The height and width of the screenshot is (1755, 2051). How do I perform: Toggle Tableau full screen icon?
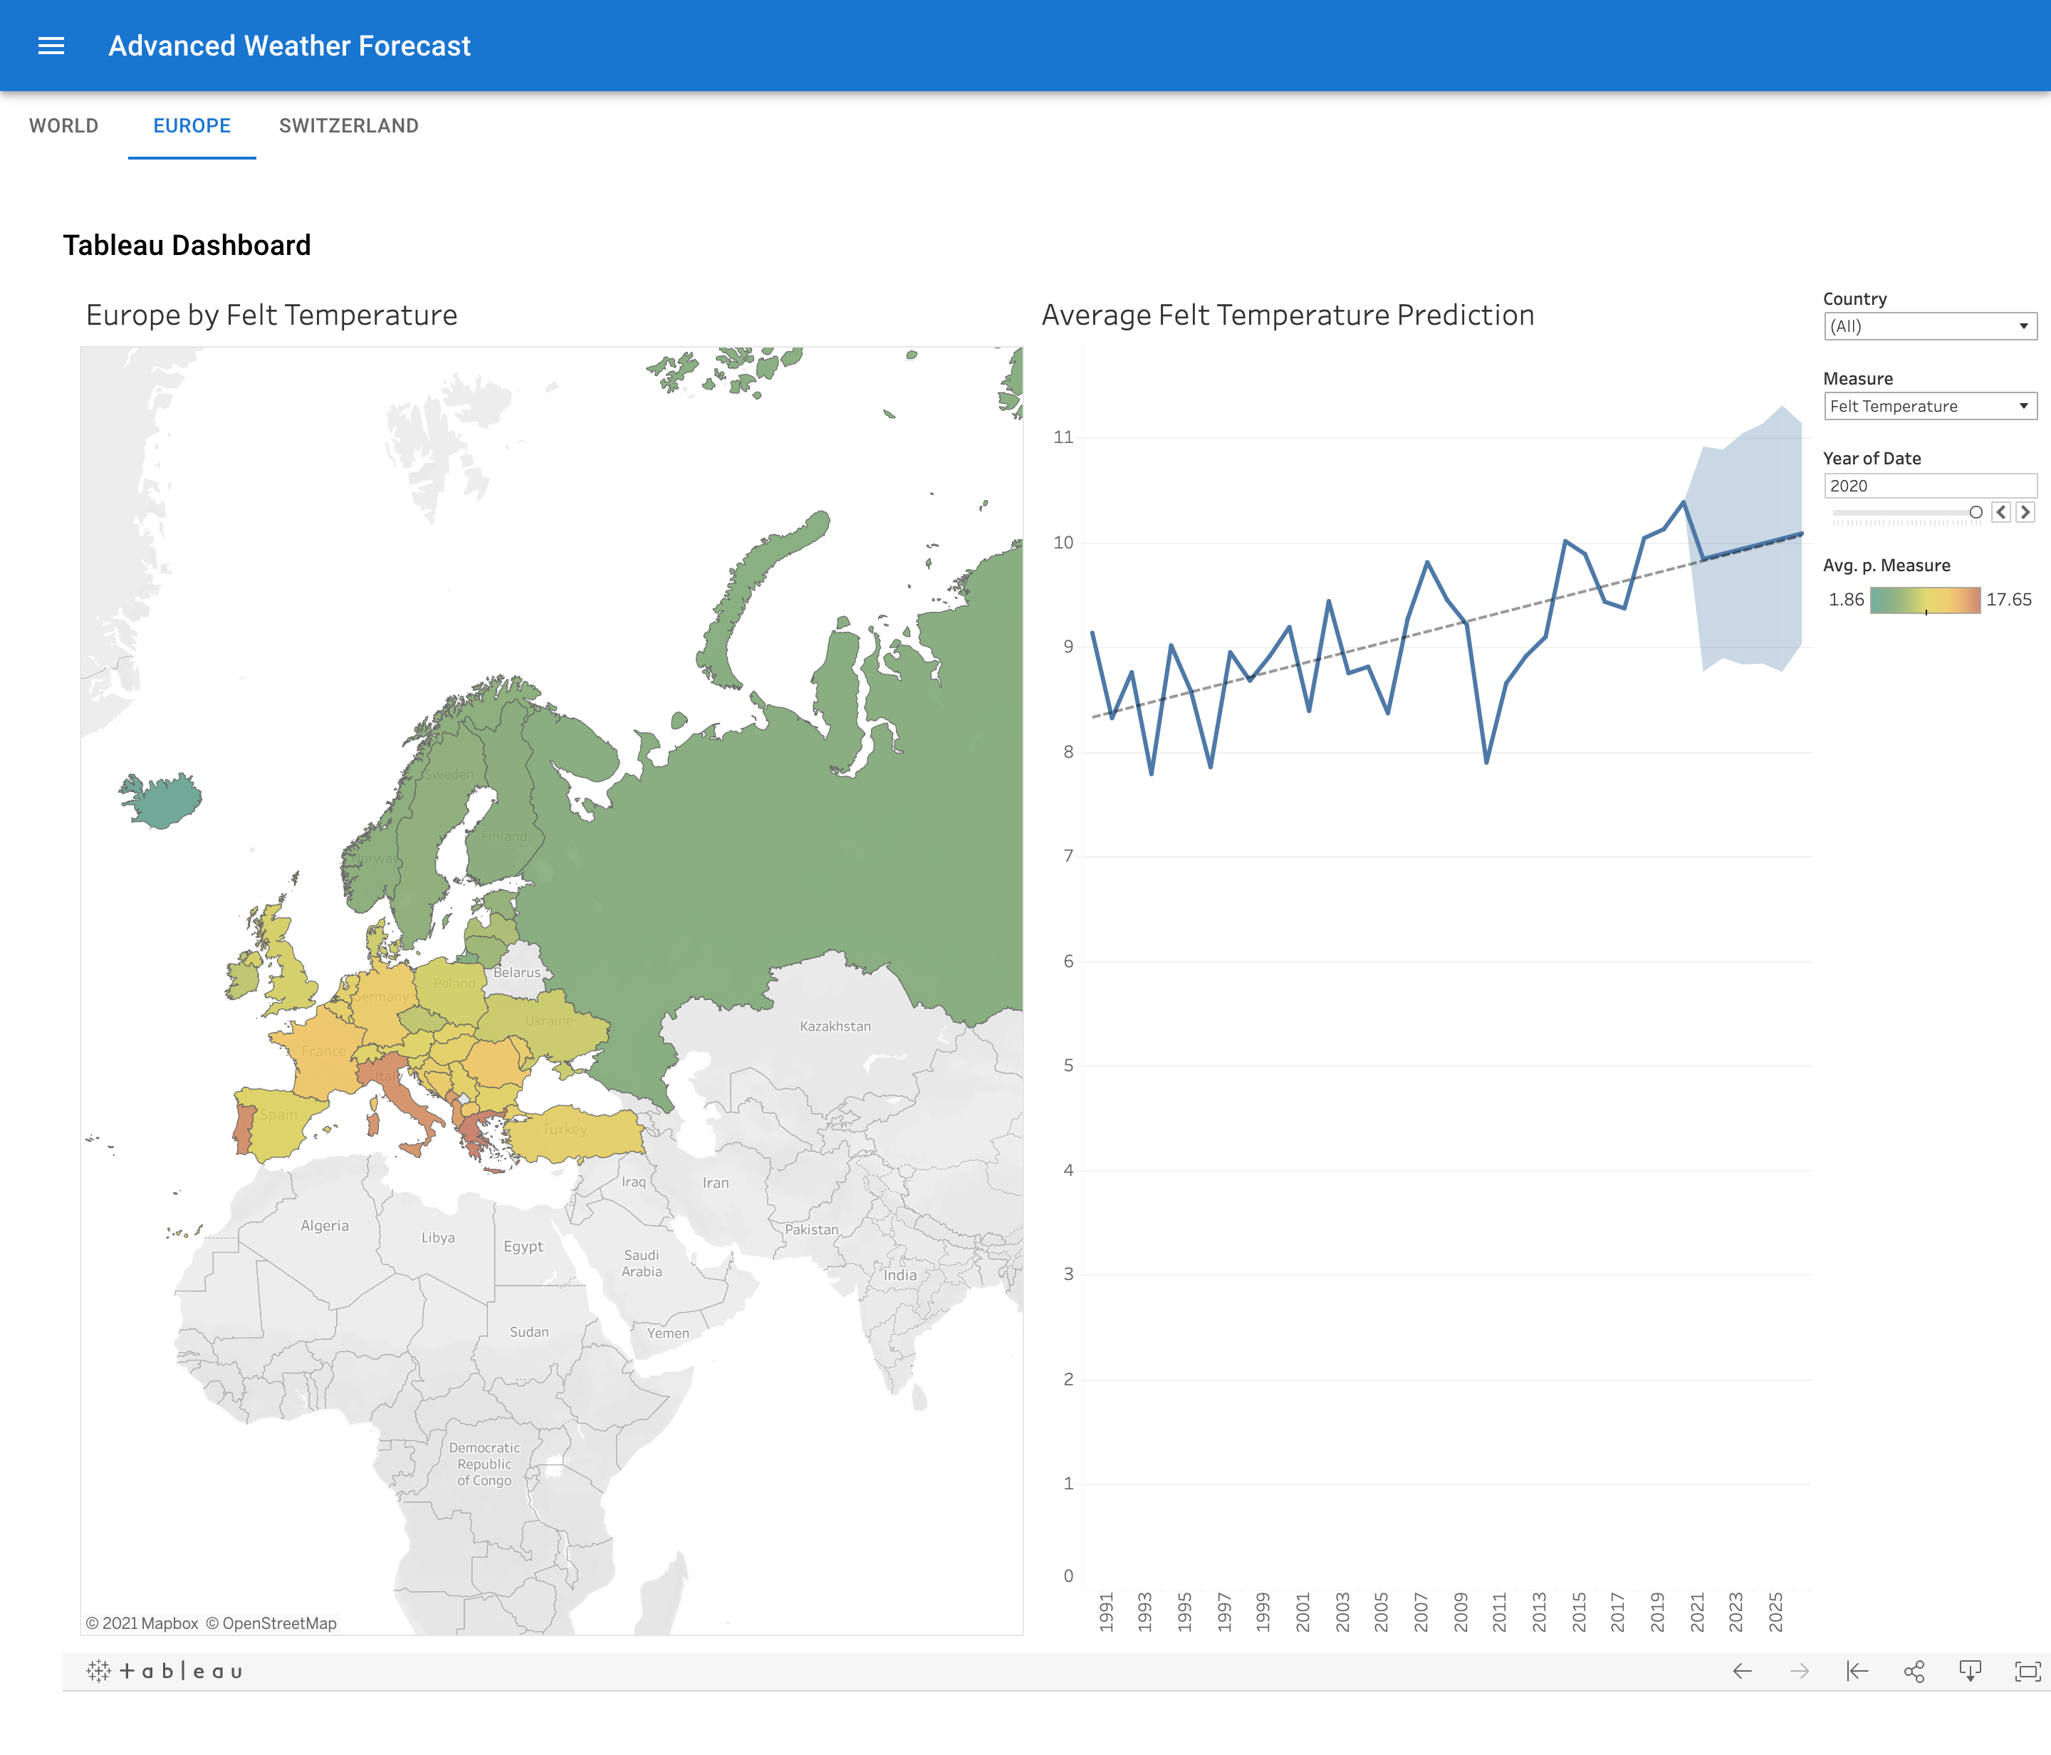2027,1671
